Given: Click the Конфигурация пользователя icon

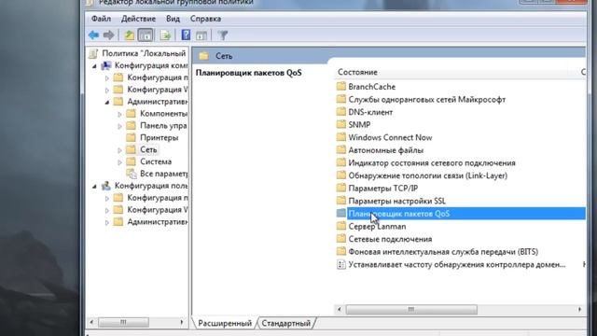Looking at the screenshot, I should [106, 186].
